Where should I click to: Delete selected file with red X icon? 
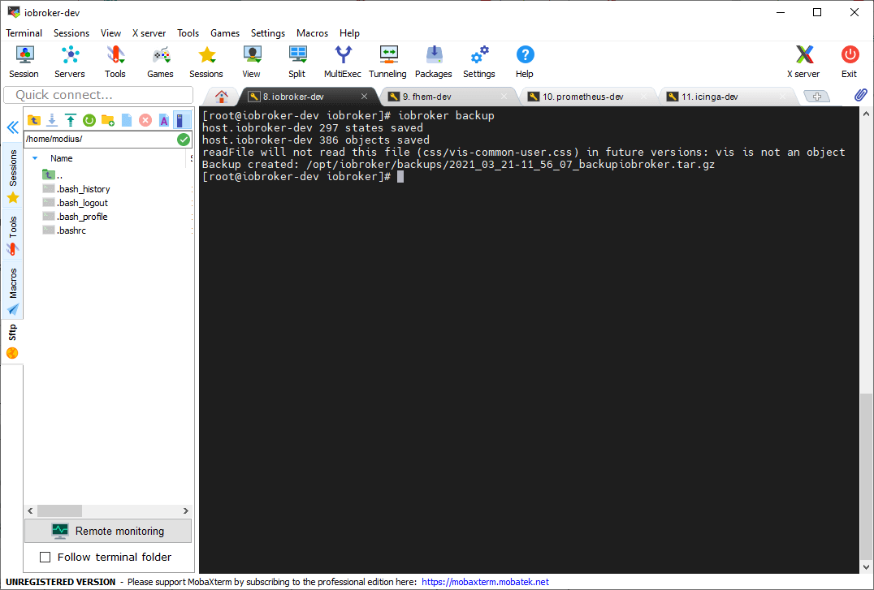pos(145,120)
